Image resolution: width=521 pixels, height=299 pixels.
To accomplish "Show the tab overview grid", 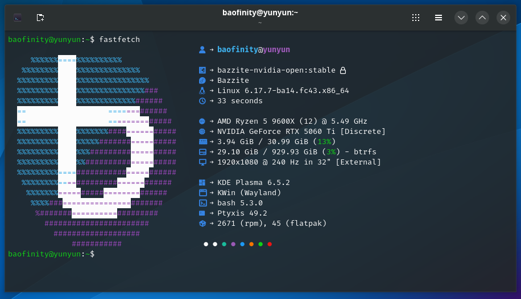I will [x=416, y=18].
